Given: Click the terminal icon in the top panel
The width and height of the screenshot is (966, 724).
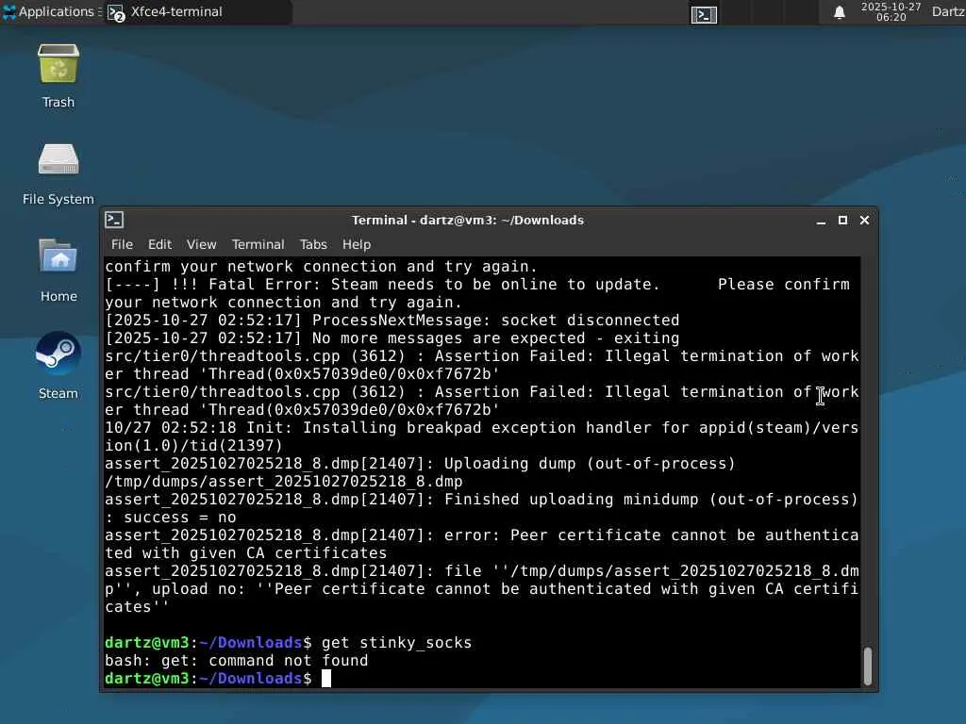Looking at the screenshot, I should (704, 14).
